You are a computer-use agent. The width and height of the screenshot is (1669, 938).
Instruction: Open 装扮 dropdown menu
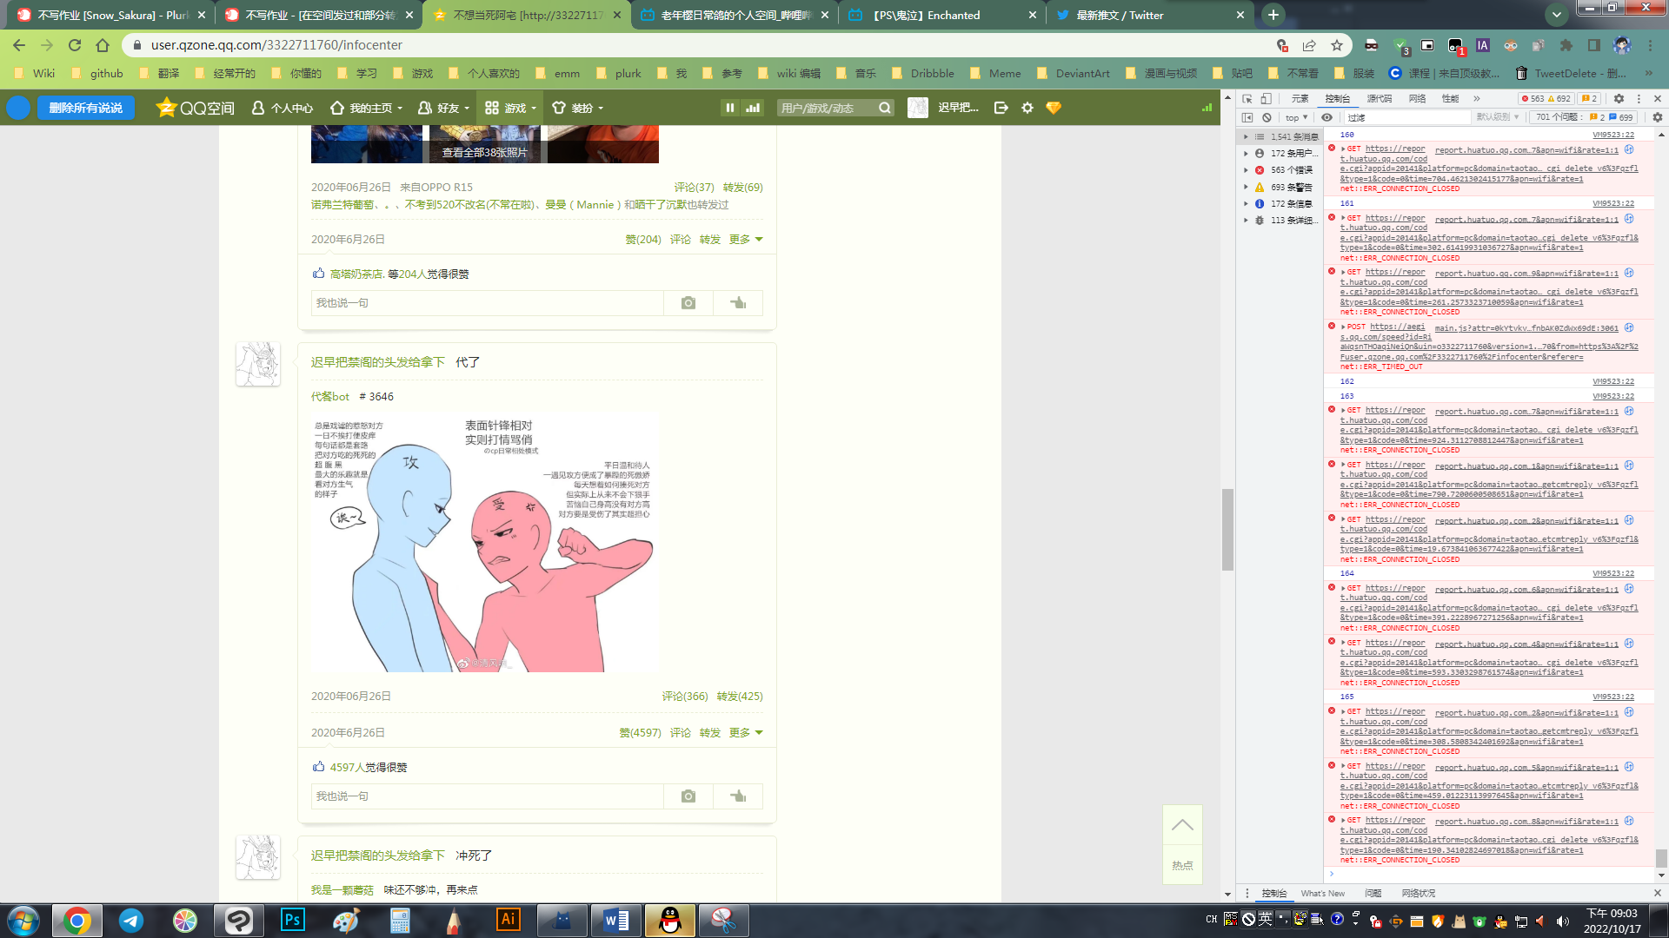coord(578,108)
